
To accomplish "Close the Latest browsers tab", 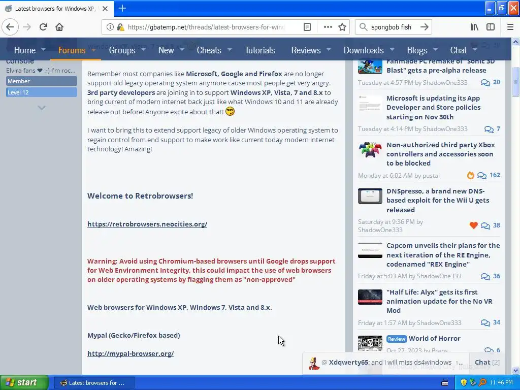I will (105, 9).
